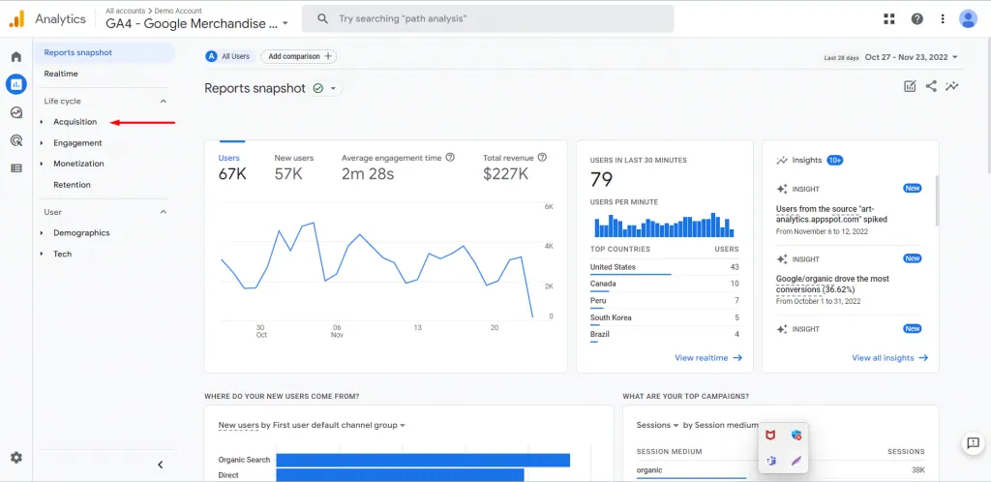Screen dimensions: 991x482
Task: Open Customize report edit icon
Action: (910, 86)
